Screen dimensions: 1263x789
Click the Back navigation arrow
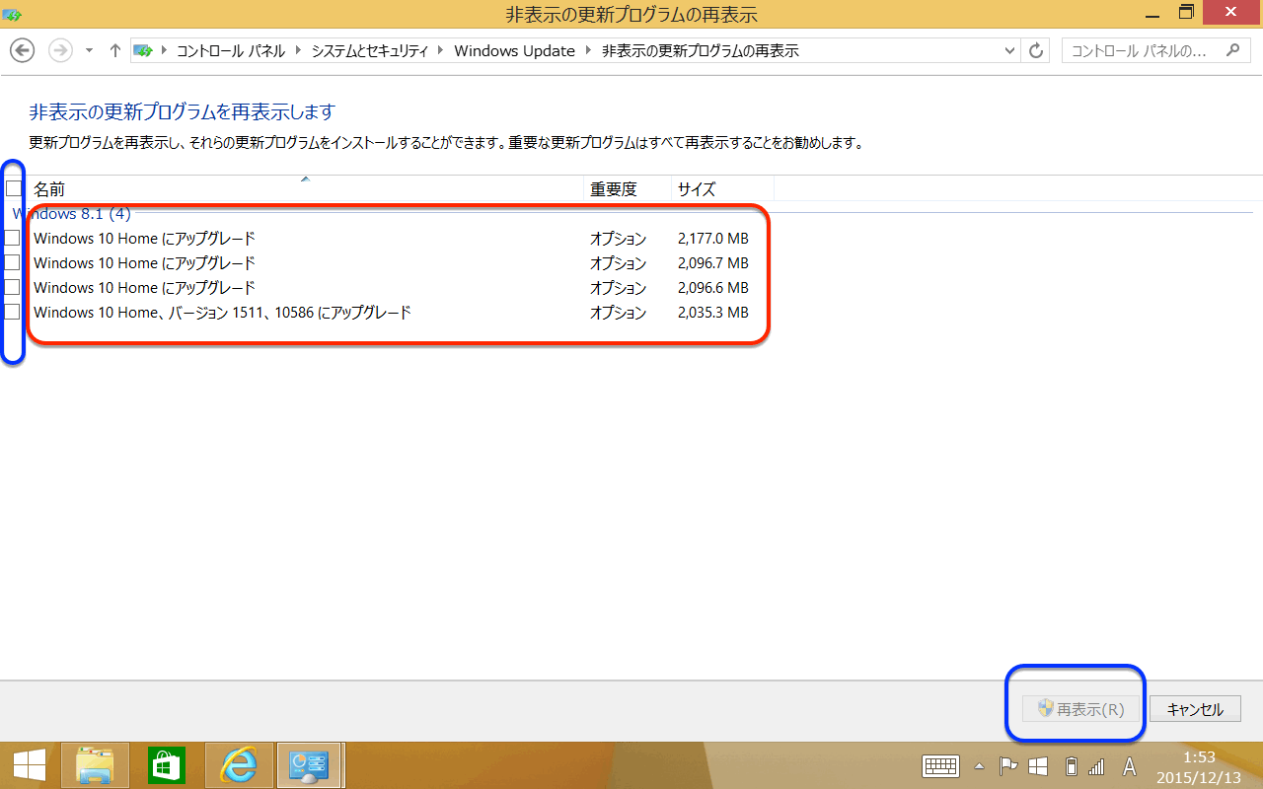click(x=22, y=50)
